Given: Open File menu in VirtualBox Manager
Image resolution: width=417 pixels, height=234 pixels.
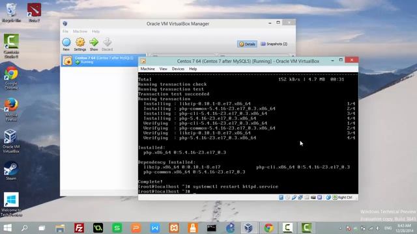Looking at the screenshot, I should pos(65,31).
